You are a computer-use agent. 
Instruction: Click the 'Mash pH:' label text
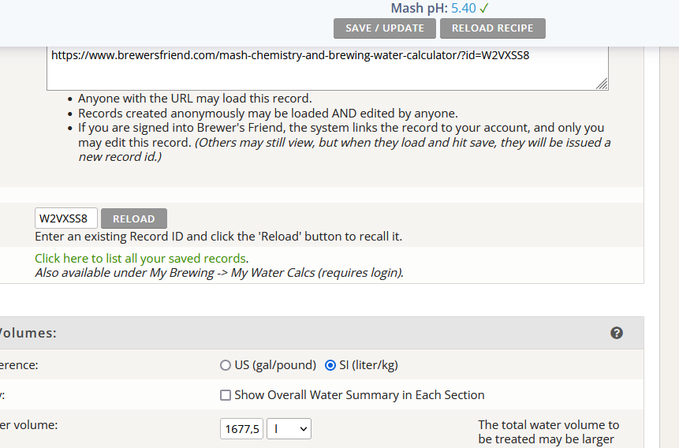(420, 8)
